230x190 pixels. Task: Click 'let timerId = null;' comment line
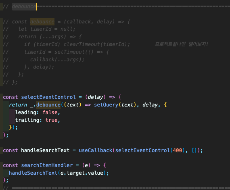coord(47,29)
